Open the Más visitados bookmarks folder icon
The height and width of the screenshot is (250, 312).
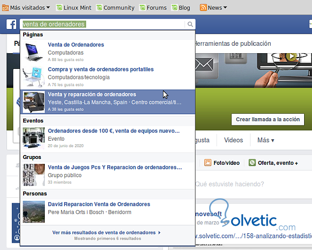click(x=5, y=8)
